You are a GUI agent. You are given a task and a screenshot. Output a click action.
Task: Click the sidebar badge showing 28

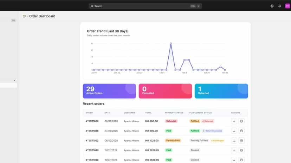[13, 20]
